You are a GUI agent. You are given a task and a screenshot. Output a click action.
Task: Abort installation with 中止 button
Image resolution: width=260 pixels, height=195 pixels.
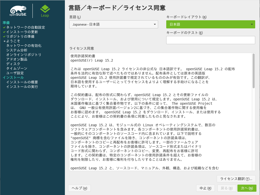point(206,188)
